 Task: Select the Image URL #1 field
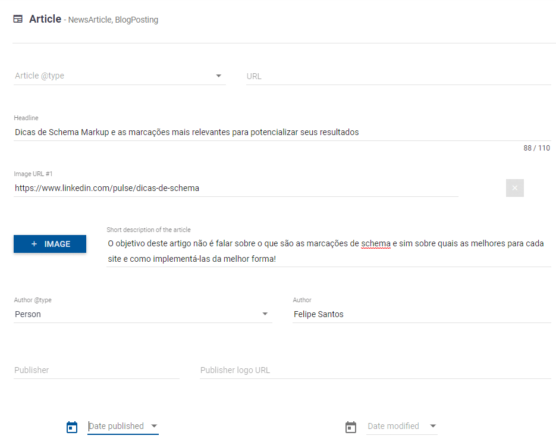pos(235,188)
